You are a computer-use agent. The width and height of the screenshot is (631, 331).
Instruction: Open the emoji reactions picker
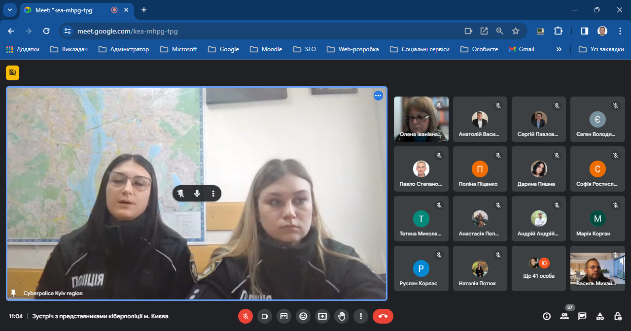tap(303, 316)
